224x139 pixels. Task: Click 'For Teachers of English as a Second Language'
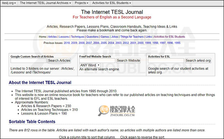pos(112,17)
